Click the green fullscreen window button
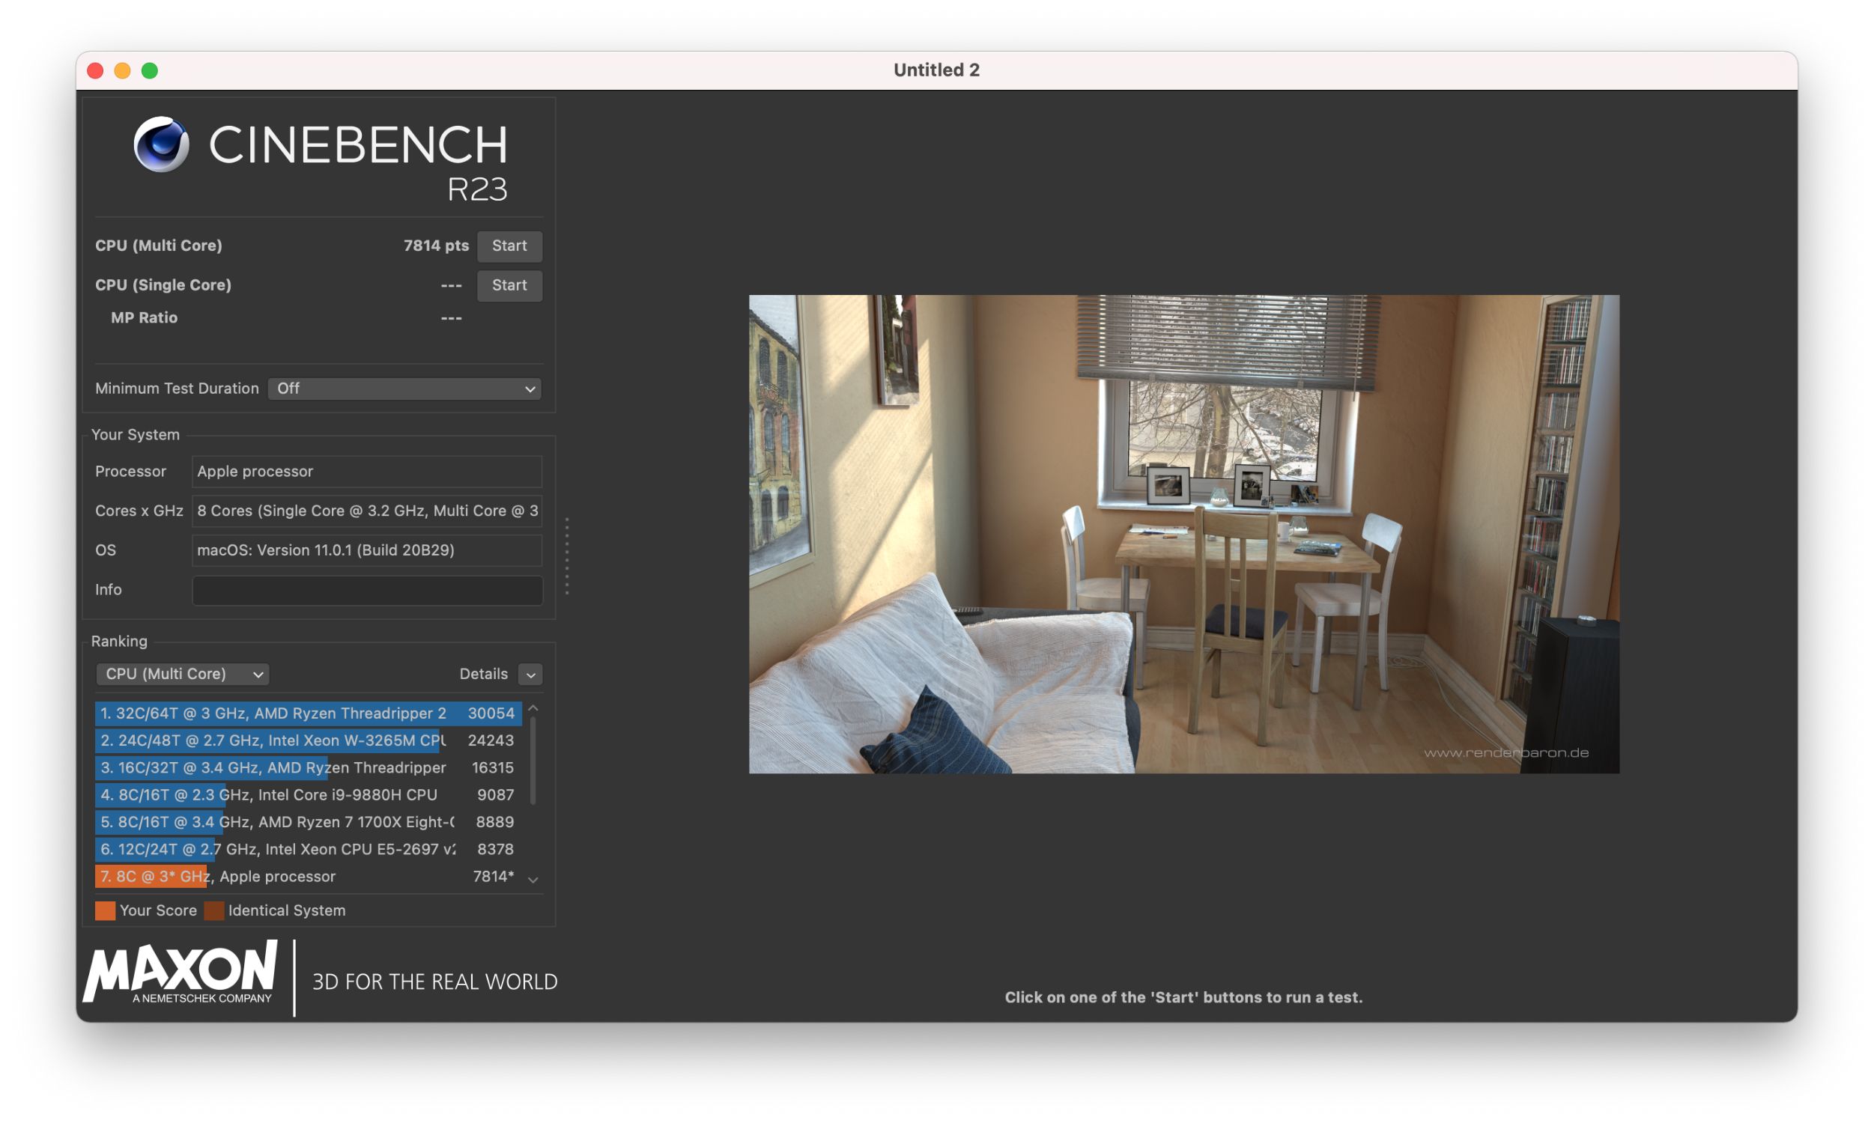This screenshot has width=1874, height=1123. (x=150, y=70)
